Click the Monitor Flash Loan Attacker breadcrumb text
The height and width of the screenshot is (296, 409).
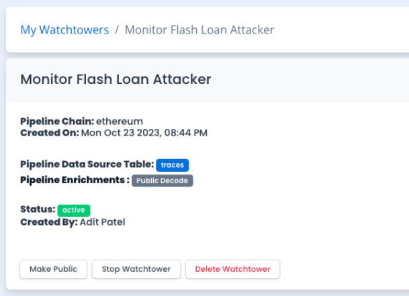pyautogui.click(x=199, y=30)
